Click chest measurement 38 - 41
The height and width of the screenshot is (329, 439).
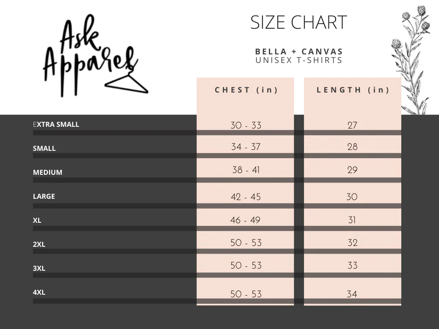pos(246,170)
